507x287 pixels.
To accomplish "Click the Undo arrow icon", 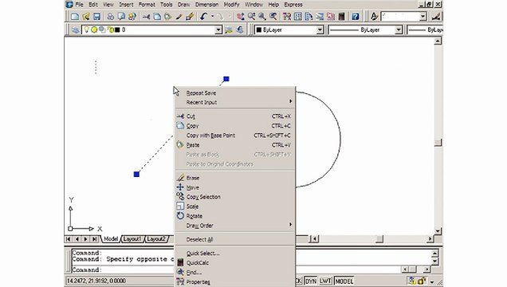I will point(204,17).
